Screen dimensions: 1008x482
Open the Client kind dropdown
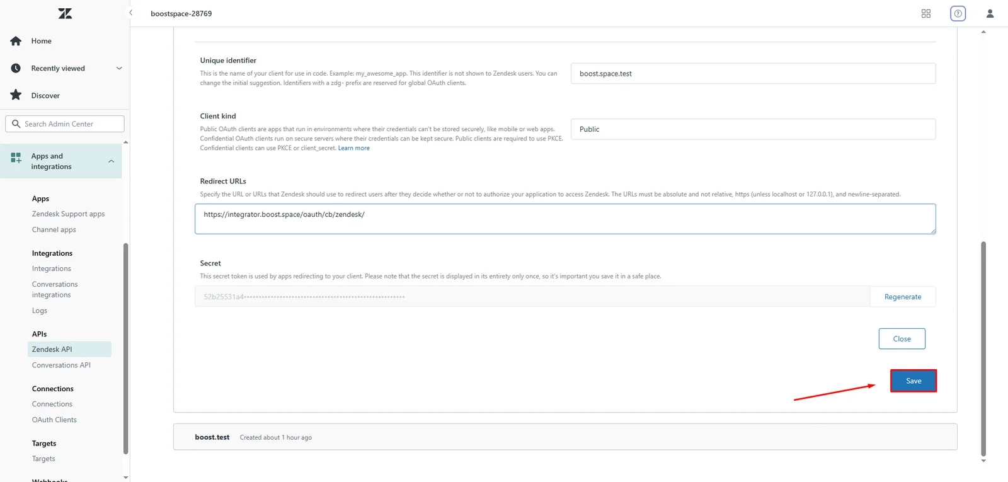[x=753, y=129]
